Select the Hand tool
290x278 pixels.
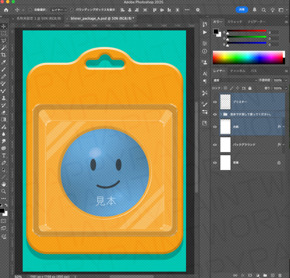pos(4,184)
